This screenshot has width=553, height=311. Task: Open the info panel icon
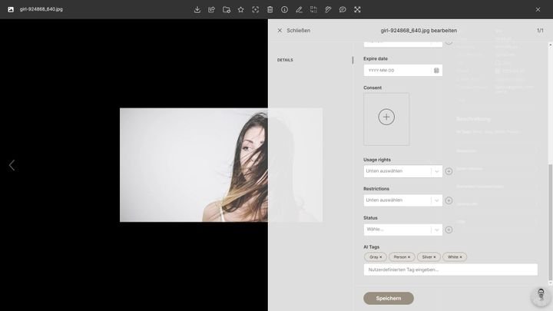[x=285, y=9]
